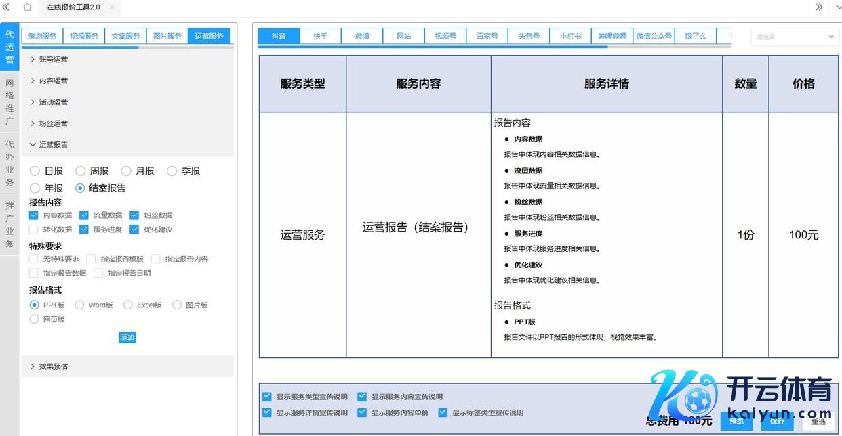Expand the 账号运营 section
The width and height of the screenshot is (842, 436).
(x=54, y=60)
